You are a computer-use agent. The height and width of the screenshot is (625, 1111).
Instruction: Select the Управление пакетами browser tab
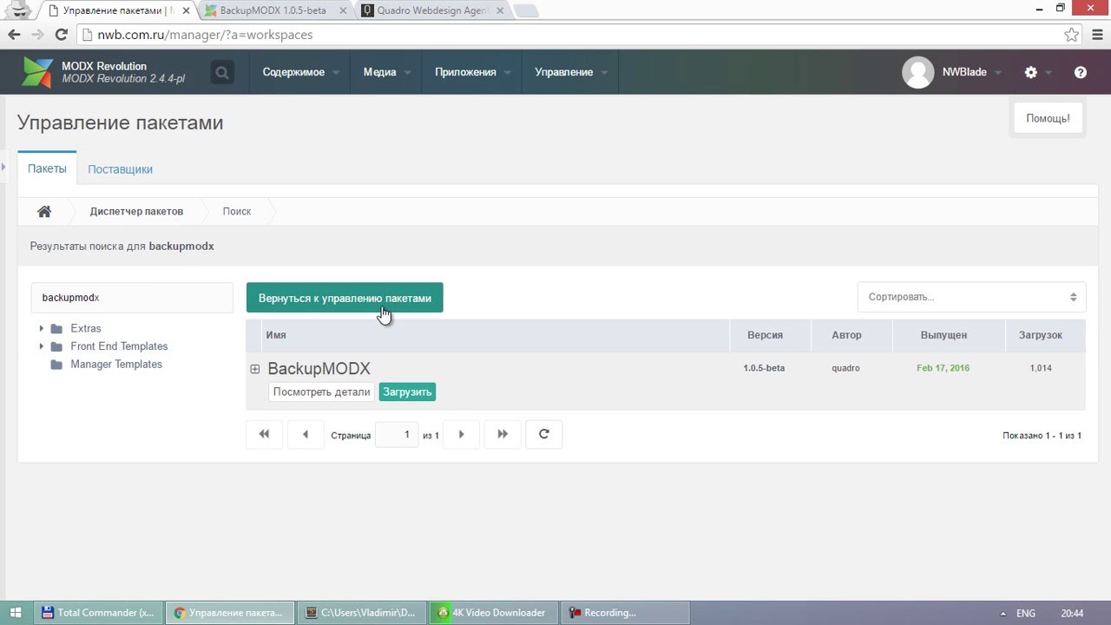[120, 10]
